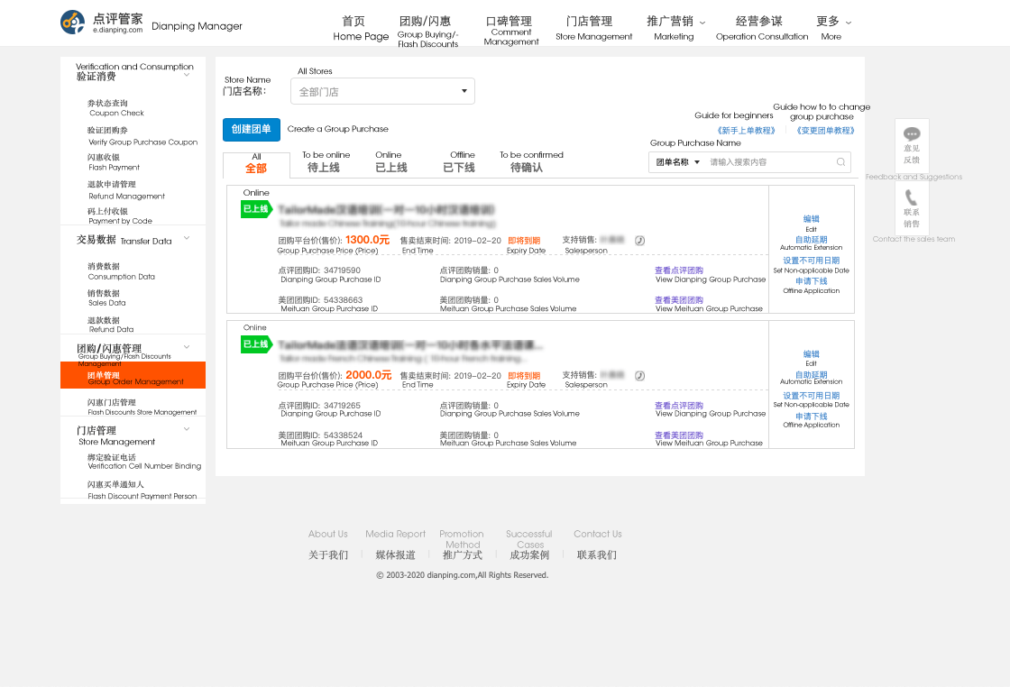This screenshot has width=1010, height=687.
Task: Click green Online badge on 2000.0 listing
Action: (x=255, y=344)
